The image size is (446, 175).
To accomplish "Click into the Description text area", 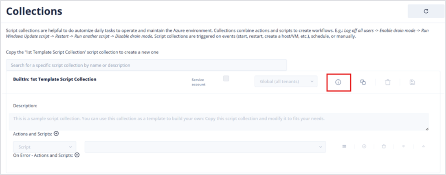I will coord(219,122).
